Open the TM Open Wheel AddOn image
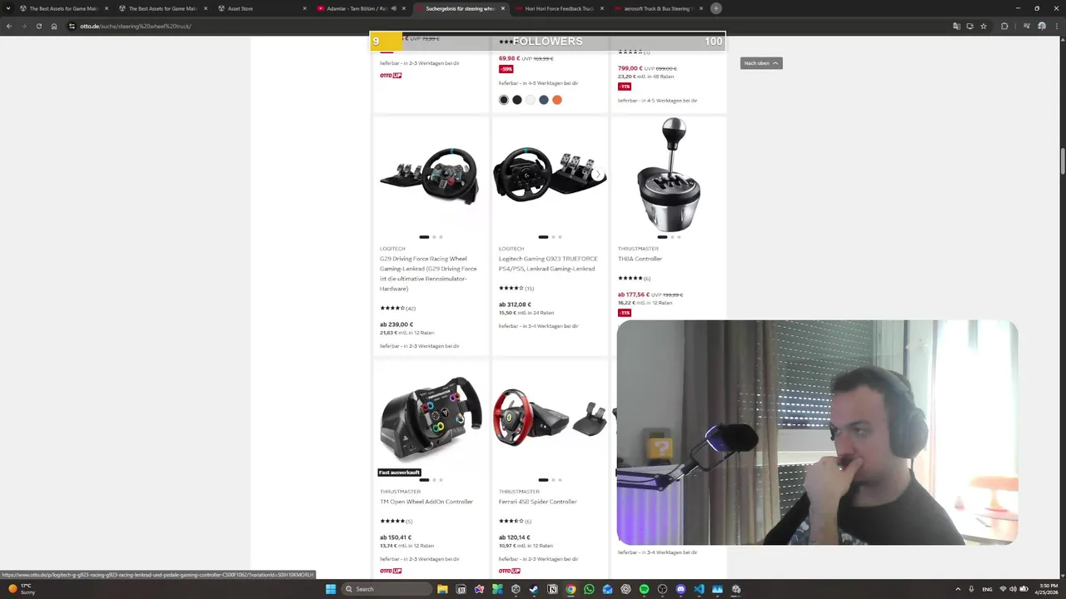The height and width of the screenshot is (599, 1066). tap(431, 420)
